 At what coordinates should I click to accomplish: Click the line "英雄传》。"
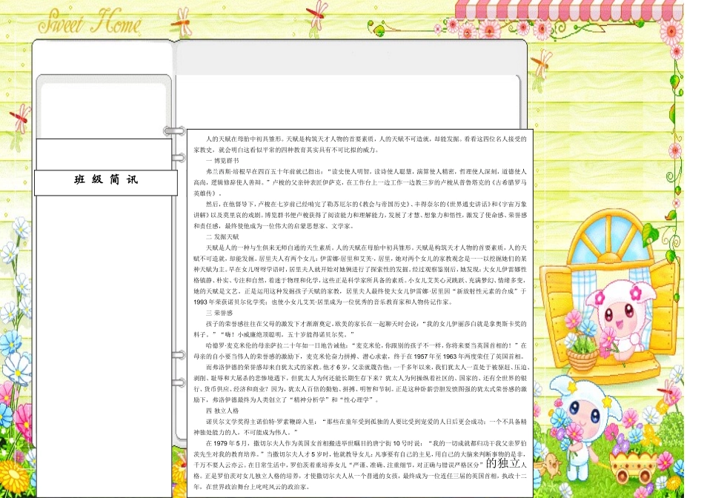coord(208,193)
